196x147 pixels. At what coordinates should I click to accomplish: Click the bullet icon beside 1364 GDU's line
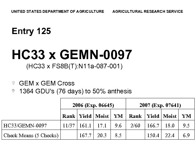click(14, 91)
